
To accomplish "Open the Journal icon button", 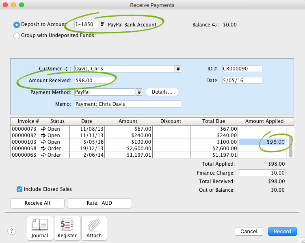I will click(x=40, y=228).
